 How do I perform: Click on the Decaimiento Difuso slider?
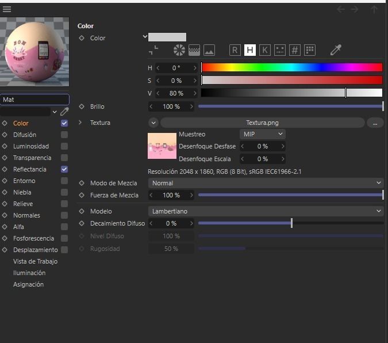291,223
